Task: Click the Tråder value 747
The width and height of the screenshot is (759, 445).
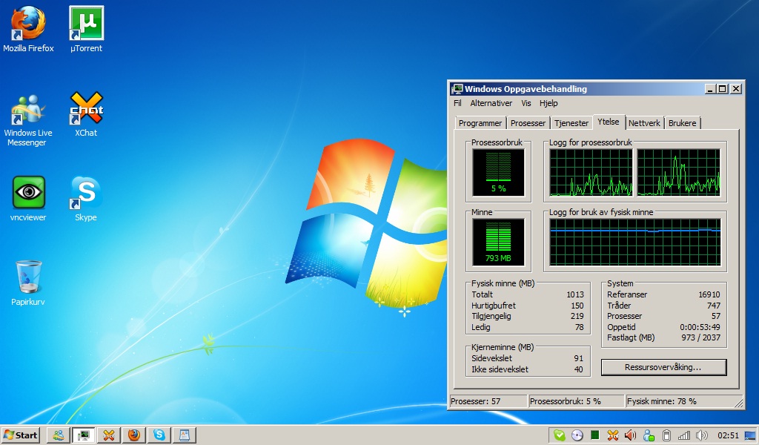Action: coord(714,306)
